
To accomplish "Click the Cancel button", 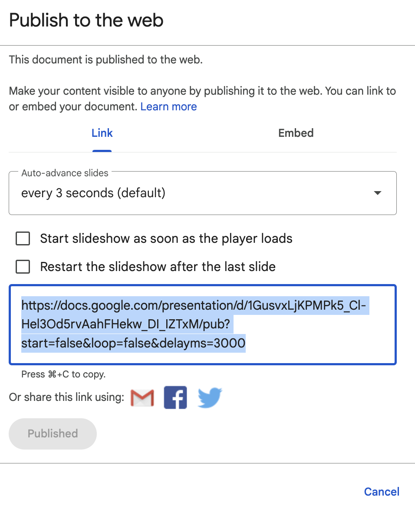I will (x=382, y=492).
